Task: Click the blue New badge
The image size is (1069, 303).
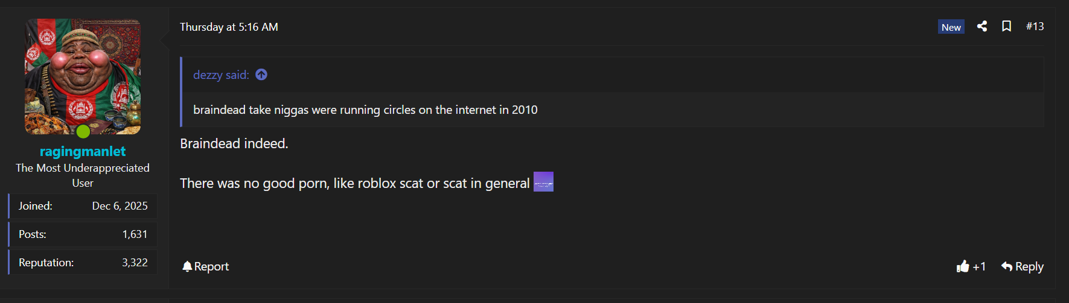Action: pos(951,27)
